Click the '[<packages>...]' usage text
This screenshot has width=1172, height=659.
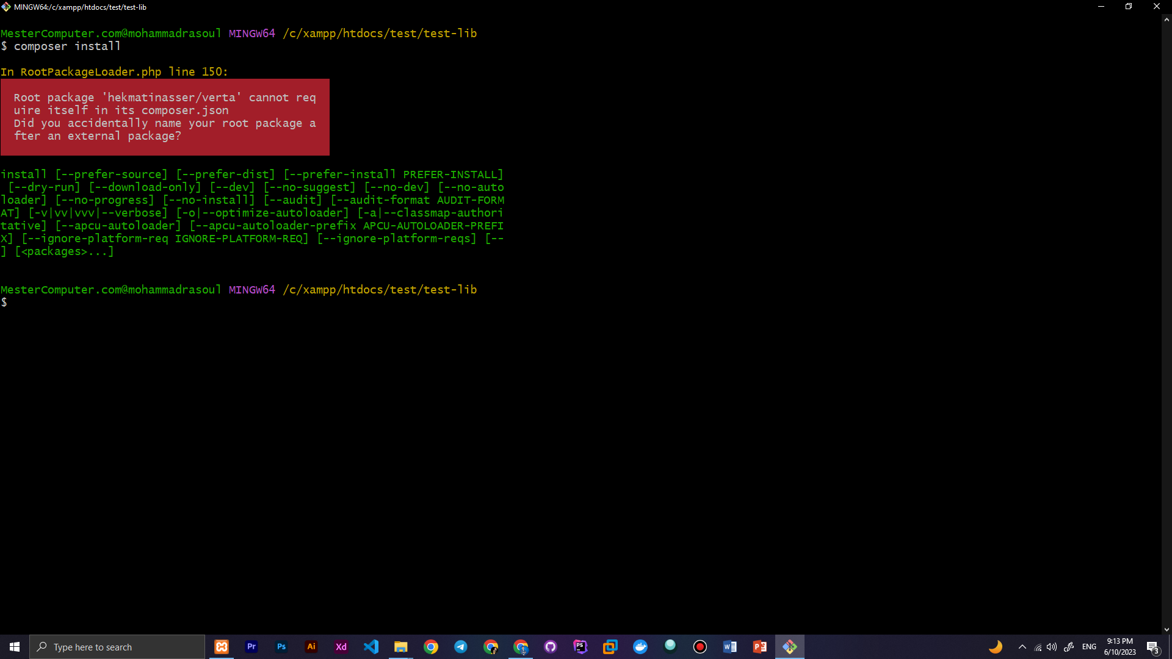(64, 251)
